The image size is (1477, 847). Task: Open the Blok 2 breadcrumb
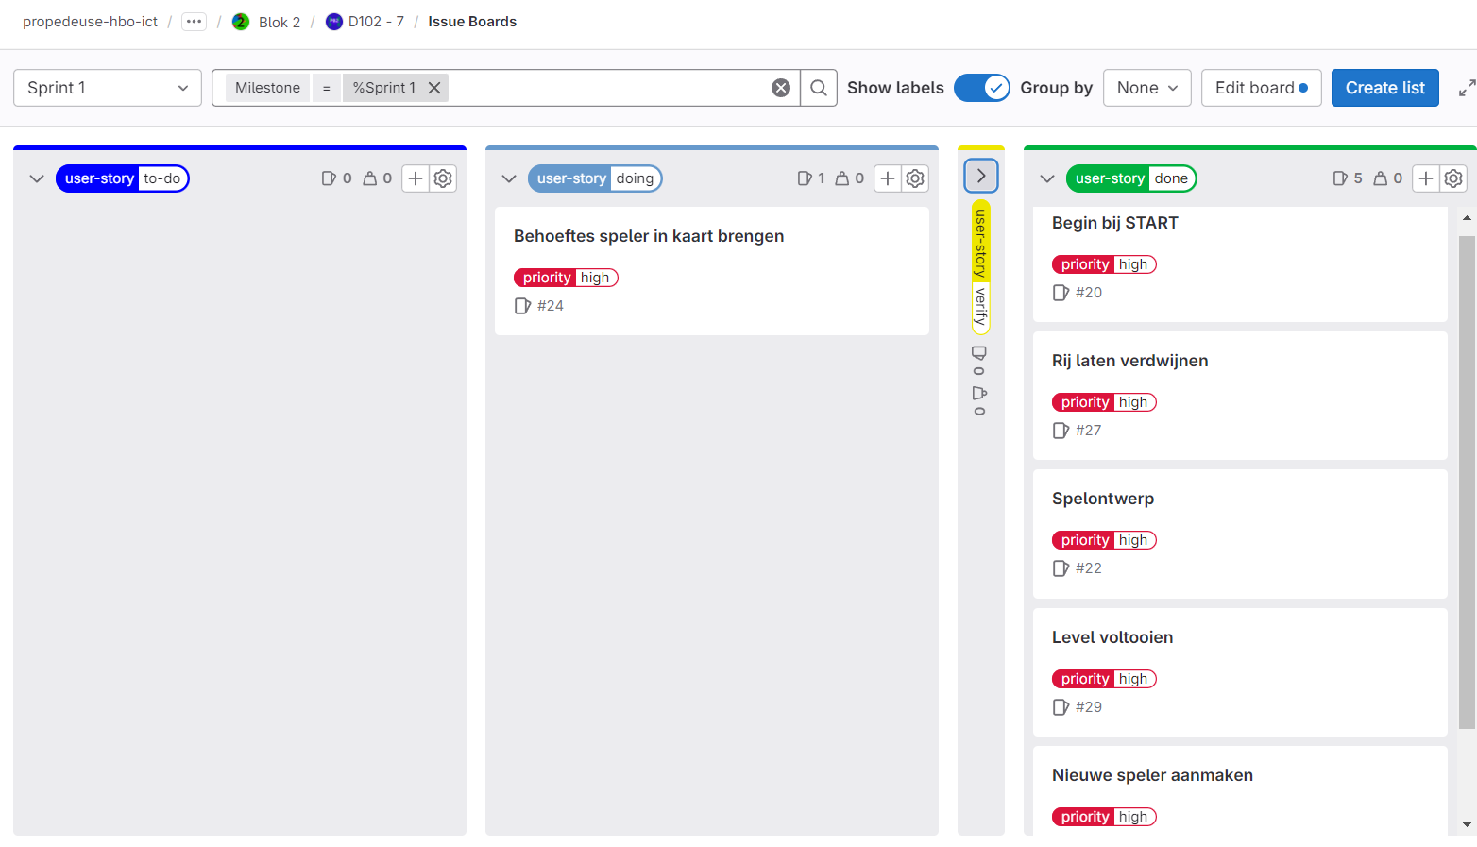pos(279,22)
